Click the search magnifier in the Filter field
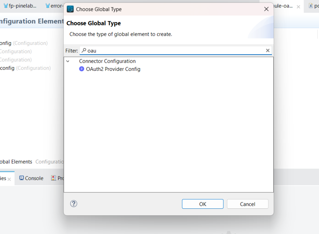 (83, 50)
